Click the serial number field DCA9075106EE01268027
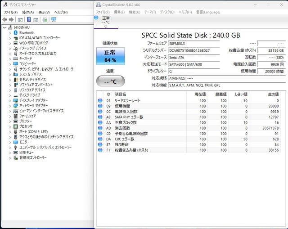Screen dimensions: 288x229 [x=194, y=50]
